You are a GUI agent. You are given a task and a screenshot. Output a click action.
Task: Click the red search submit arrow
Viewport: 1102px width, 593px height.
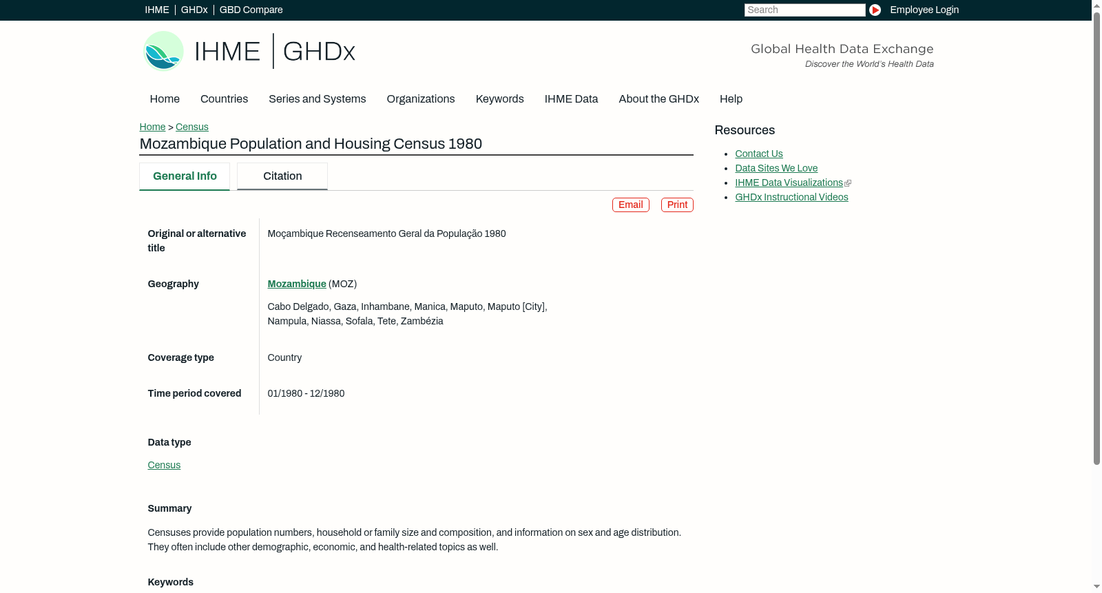875,10
